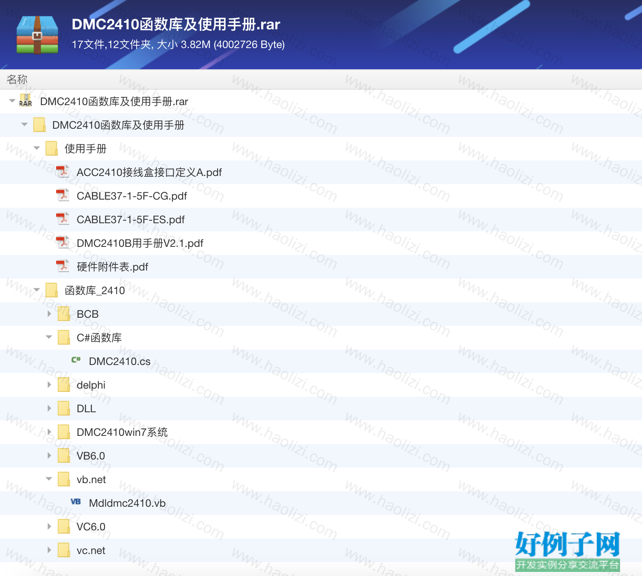Collapse the 函数库_2410 folder
642x576 pixels.
pyautogui.click(x=37, y=290)
